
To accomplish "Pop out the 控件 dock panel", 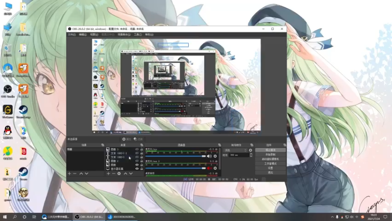I will click(x=285, y=145).
